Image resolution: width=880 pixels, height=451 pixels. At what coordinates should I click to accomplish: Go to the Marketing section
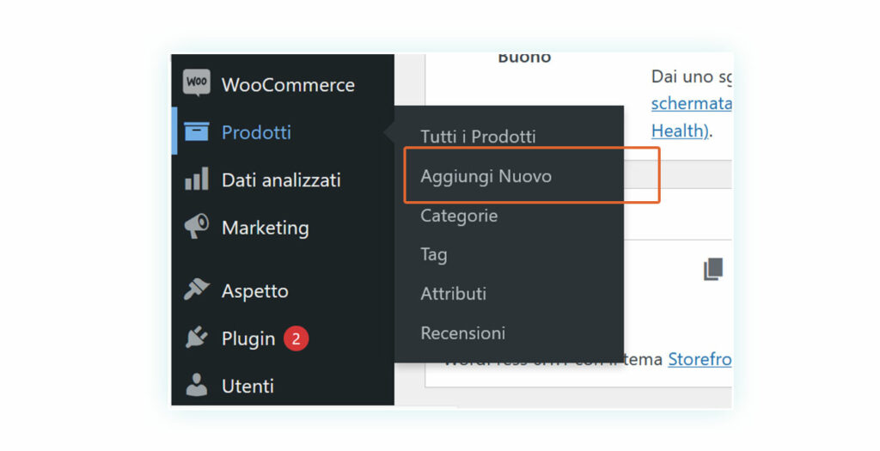(x=265, y=228)
